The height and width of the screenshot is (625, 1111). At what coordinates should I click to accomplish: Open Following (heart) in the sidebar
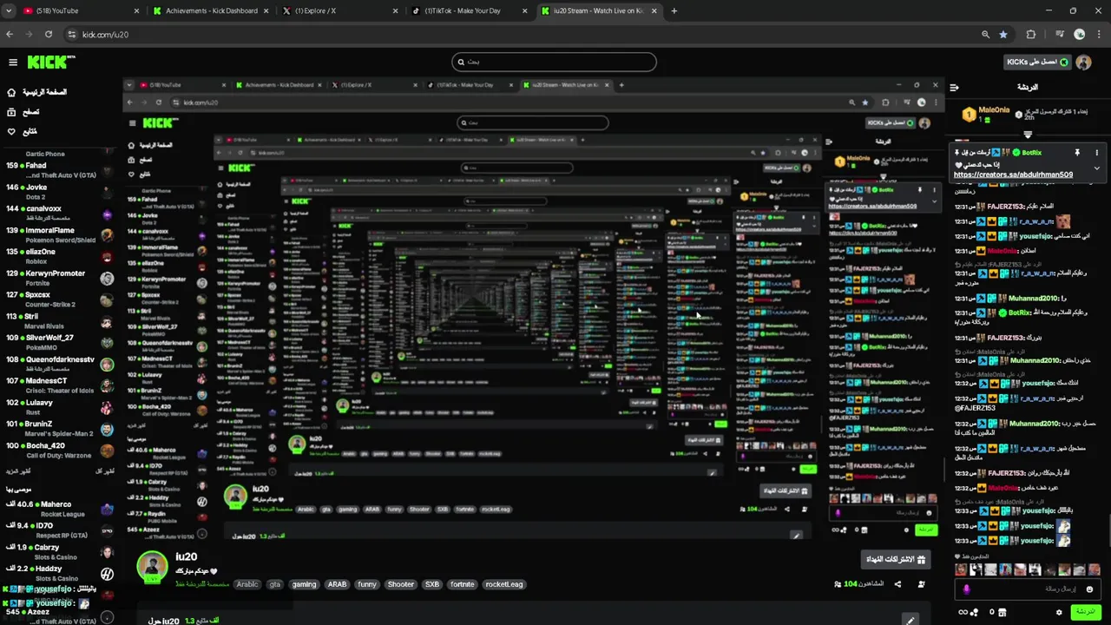pos(23,132)
